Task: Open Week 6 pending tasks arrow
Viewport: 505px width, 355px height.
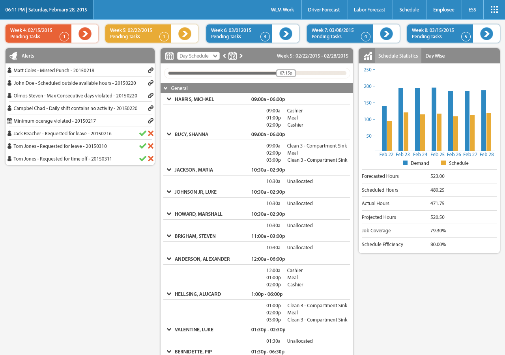Action: click(286, 34)
